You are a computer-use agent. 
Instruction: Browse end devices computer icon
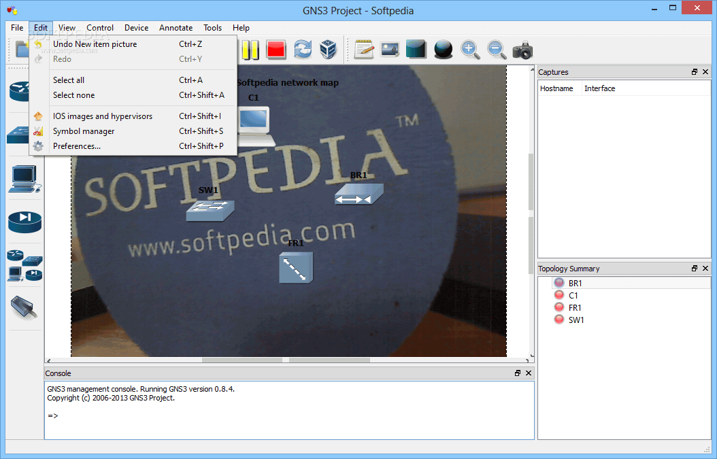pyautogui.click(x=24, y=179)
